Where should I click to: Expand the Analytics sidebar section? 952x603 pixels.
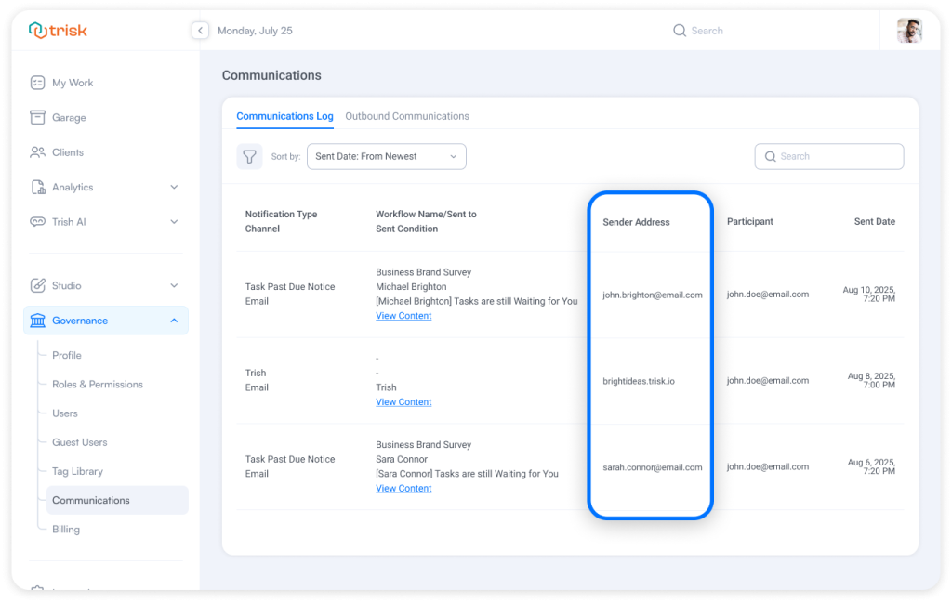(174, 187)
